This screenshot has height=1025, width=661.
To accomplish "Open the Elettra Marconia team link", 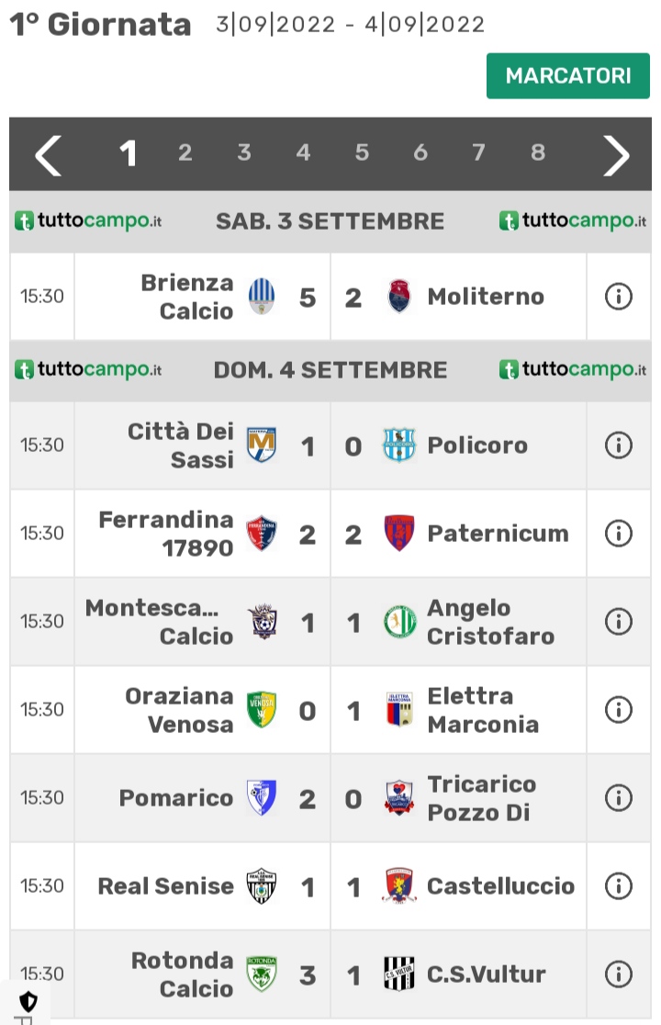I will tap(483, 710).
